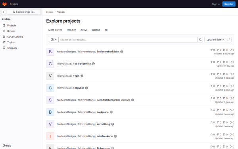This screenshot has height=149, width=238.
Task: Toggle the sidebar collapse icon
Action: point(4,12)
